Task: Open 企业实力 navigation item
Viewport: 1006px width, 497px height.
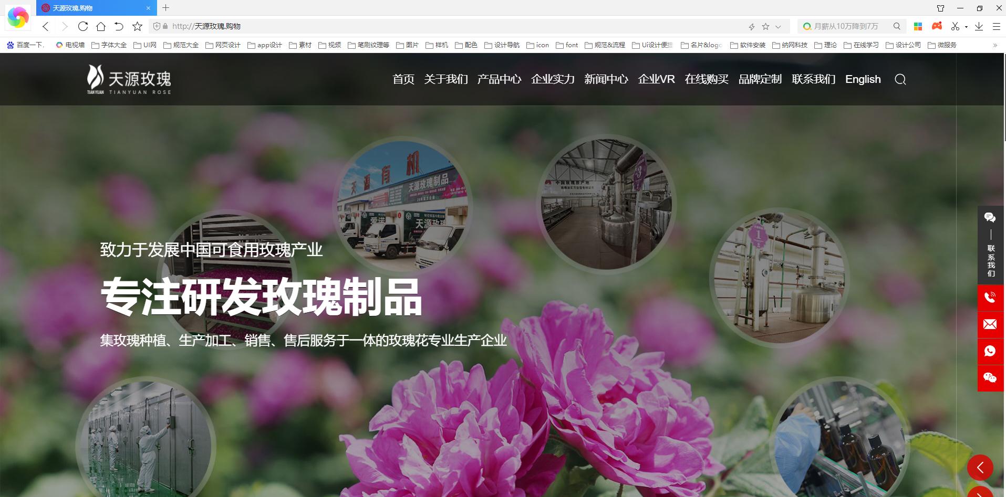Action: [553, 79]
